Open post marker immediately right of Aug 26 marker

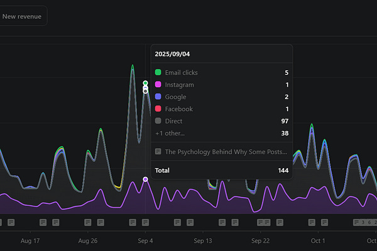pyautogui.click(x=101, y=222)
